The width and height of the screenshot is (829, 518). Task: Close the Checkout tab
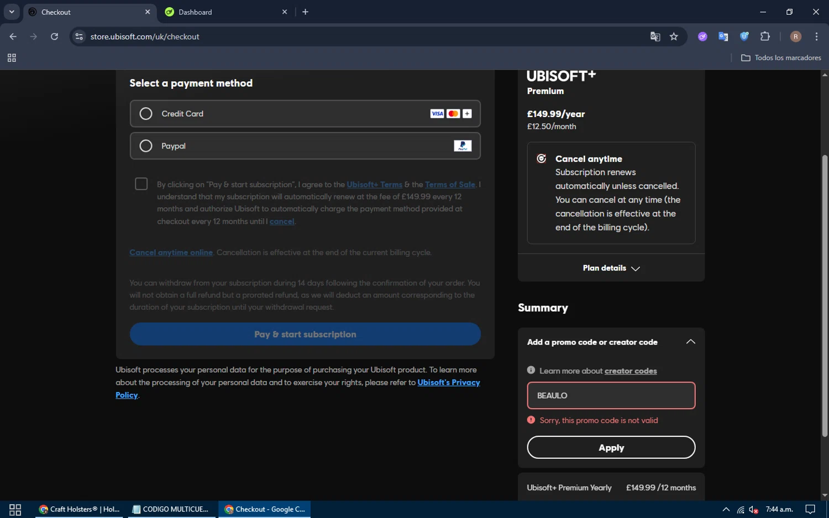point(148,12)
